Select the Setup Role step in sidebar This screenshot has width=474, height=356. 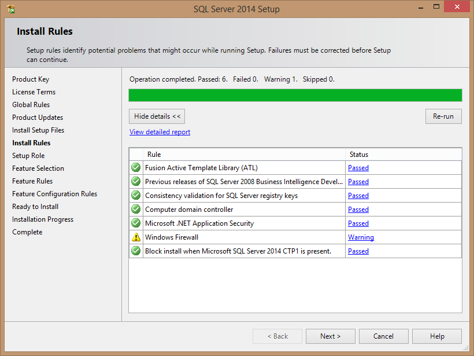tap(28, 156)
